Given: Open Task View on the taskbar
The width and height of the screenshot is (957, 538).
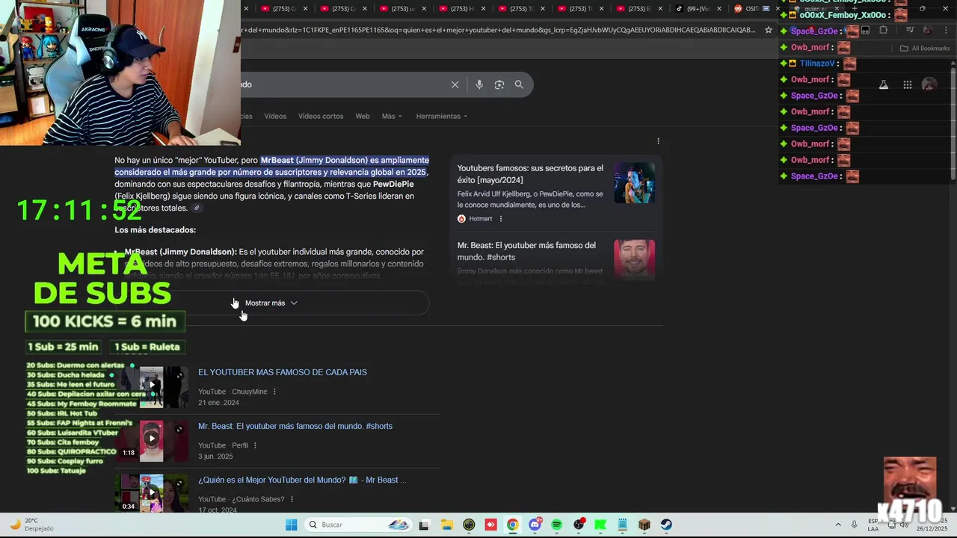Looking at the screenshot, I should (x=424, y=525).
